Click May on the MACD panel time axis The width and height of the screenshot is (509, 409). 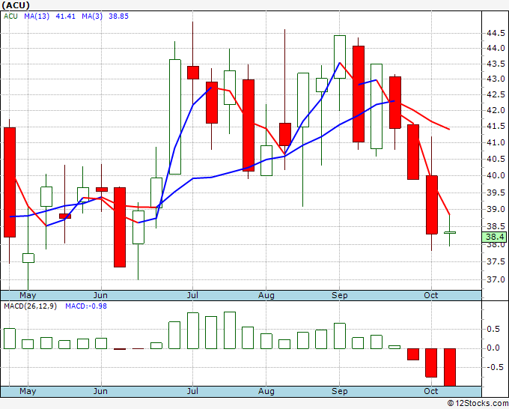(28, 392)
